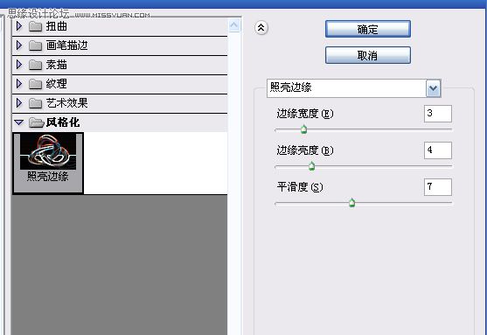Expand the 素描 filter folder
The height and width of the screenshot is (335, 487).
point(19,65)
